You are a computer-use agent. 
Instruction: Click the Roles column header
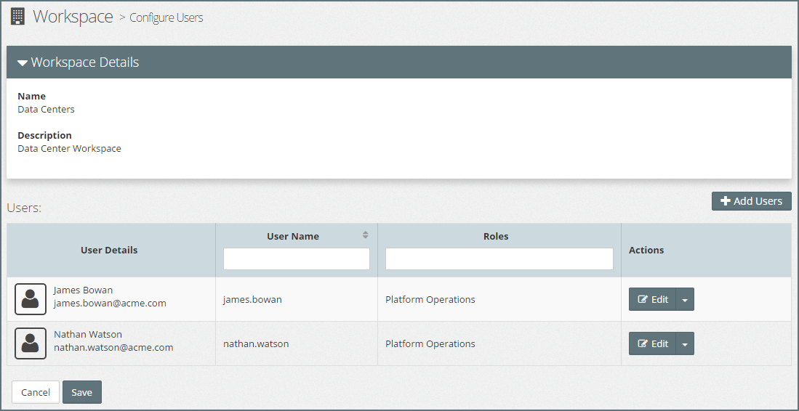click(x=496, y=236)
